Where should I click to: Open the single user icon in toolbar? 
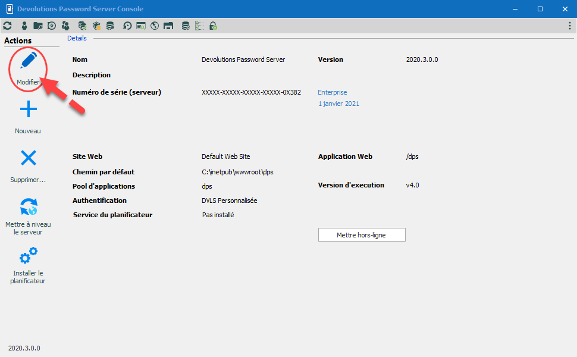click(24, 26)
